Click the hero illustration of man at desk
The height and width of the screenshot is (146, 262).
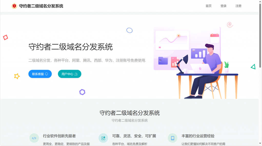click(196, 63)
